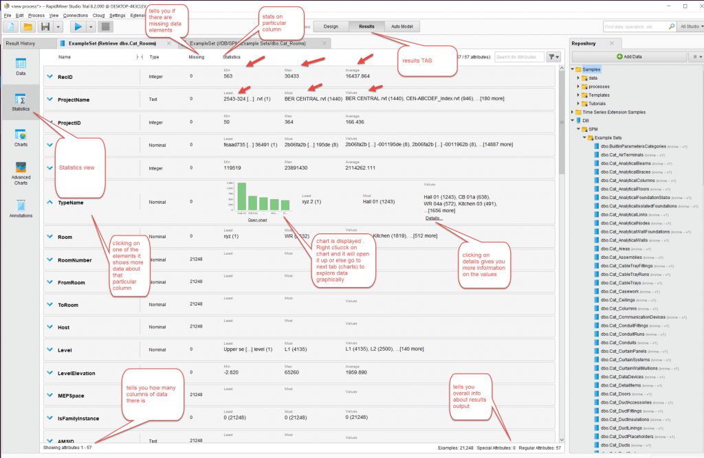This screenshot has width=704, height=458.
Task: Collapse the TypeName attribute row
Action: coord(49,203)
